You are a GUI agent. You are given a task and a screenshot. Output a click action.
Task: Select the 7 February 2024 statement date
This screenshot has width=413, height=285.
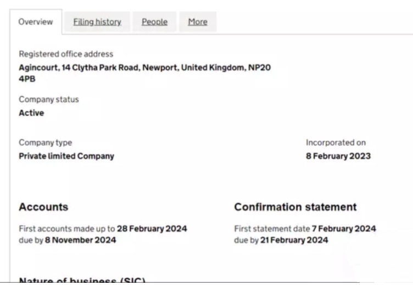[345, 228]
